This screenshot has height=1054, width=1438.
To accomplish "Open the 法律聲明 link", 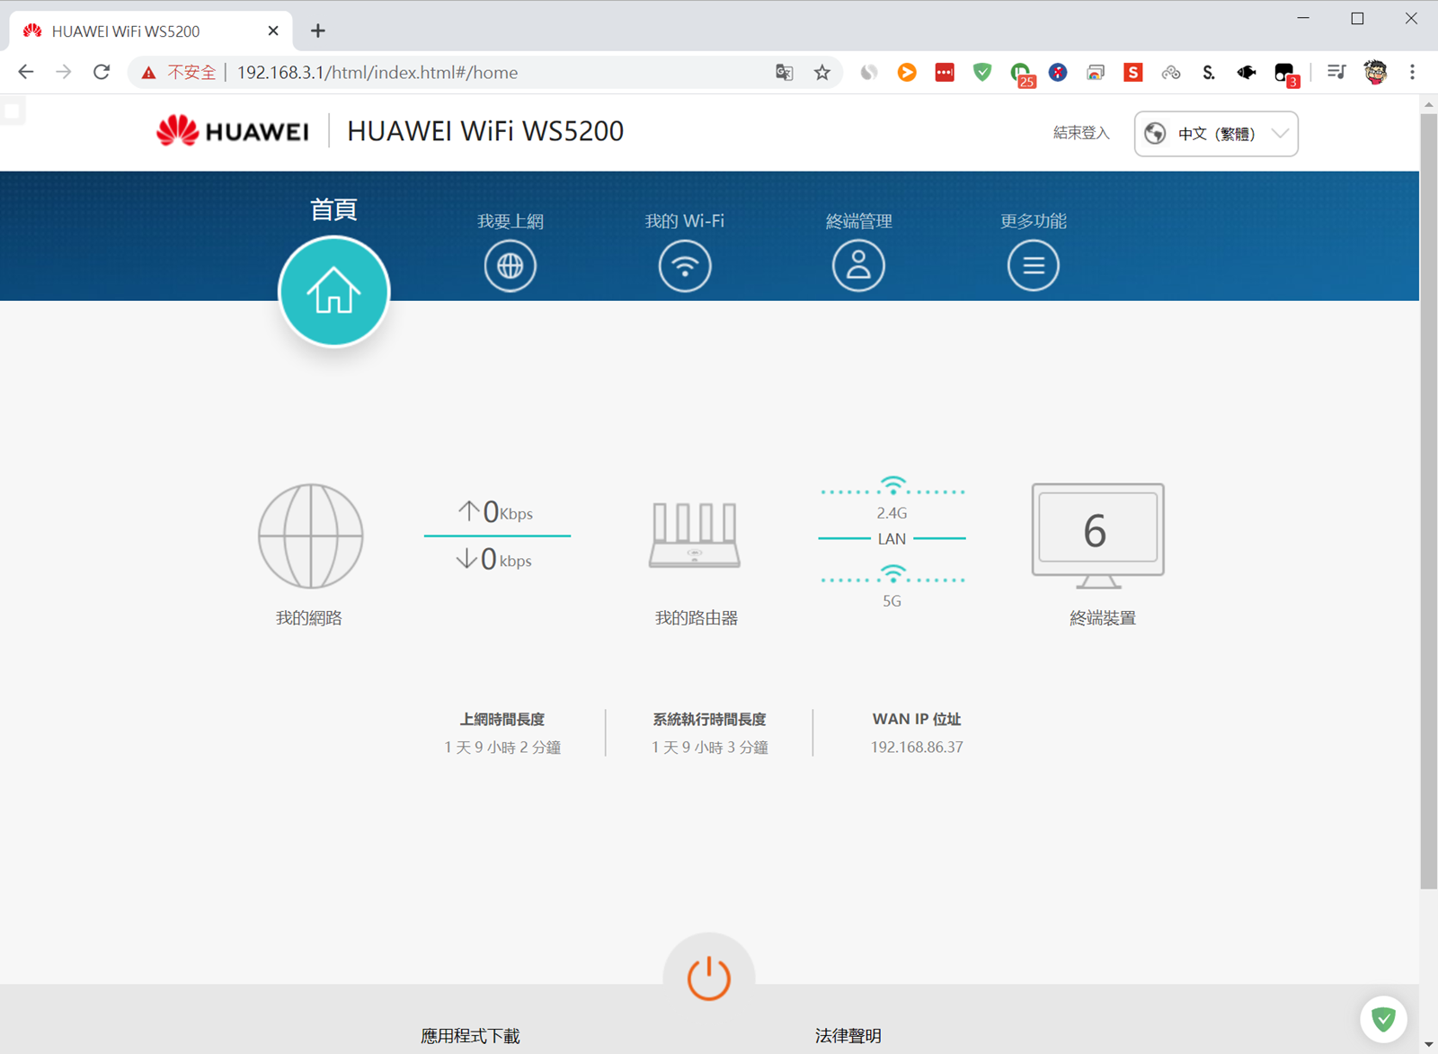I will (x=848, y=1036).
